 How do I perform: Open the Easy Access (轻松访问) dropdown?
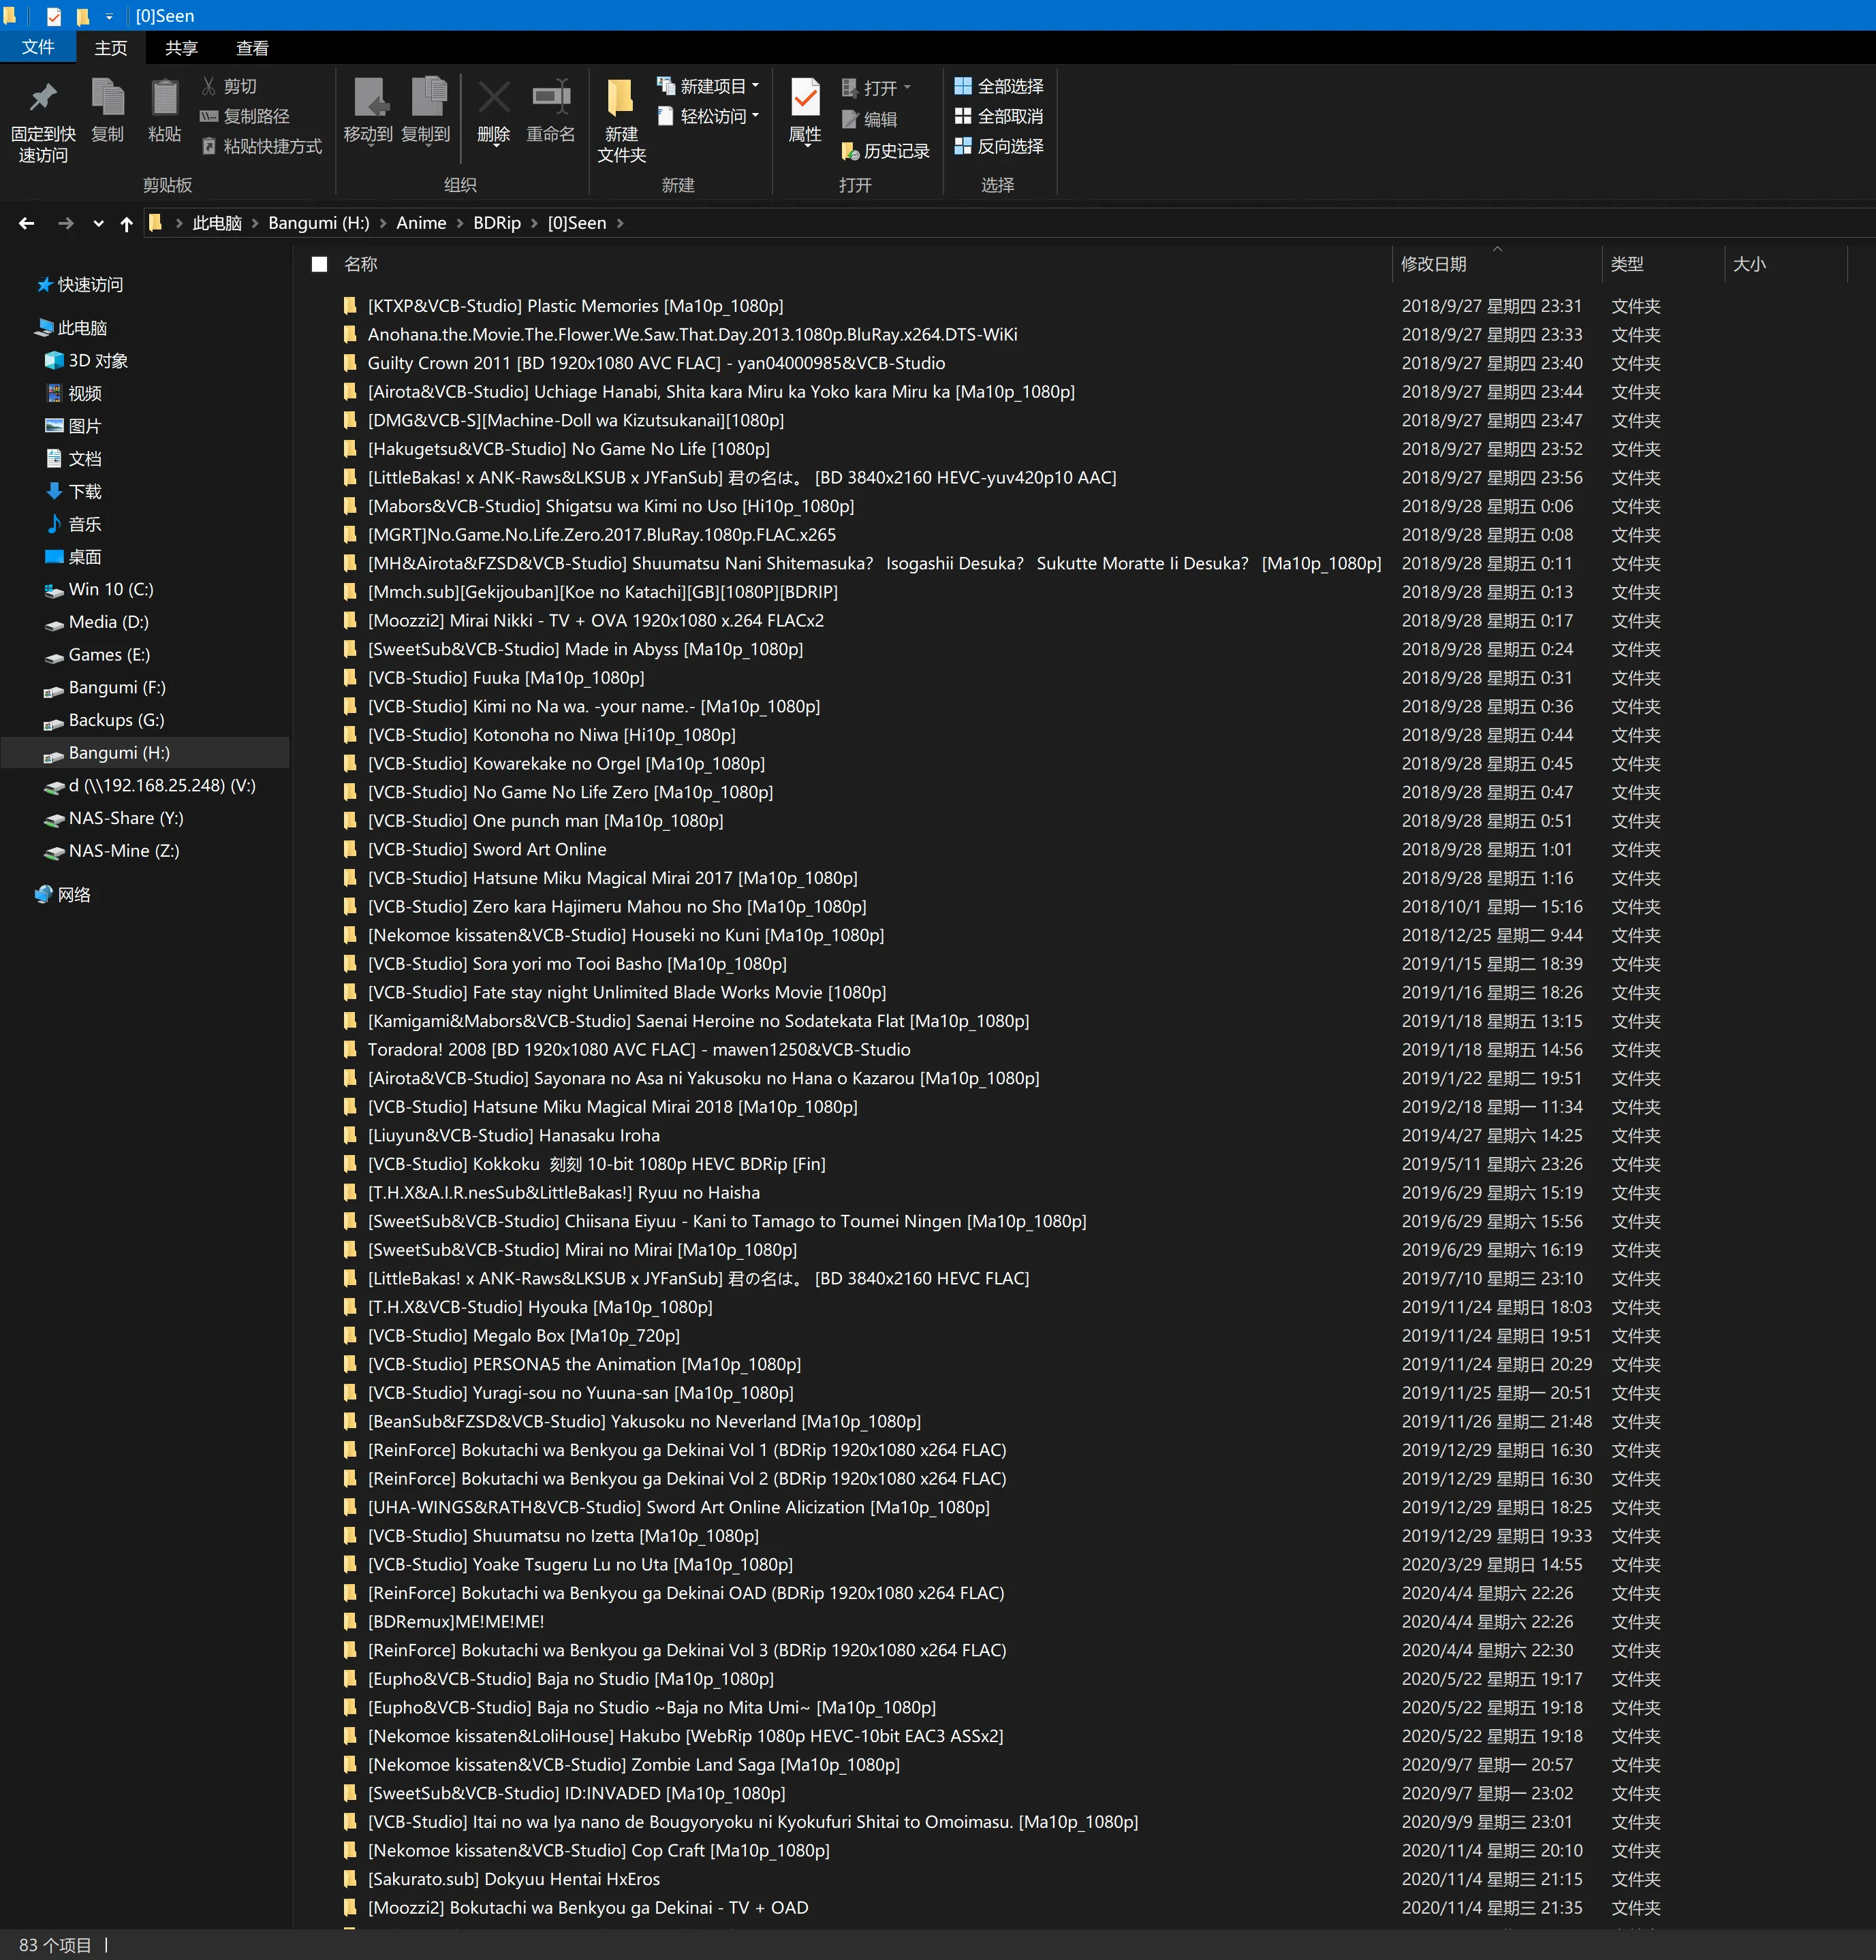click(x=708, y=117)
